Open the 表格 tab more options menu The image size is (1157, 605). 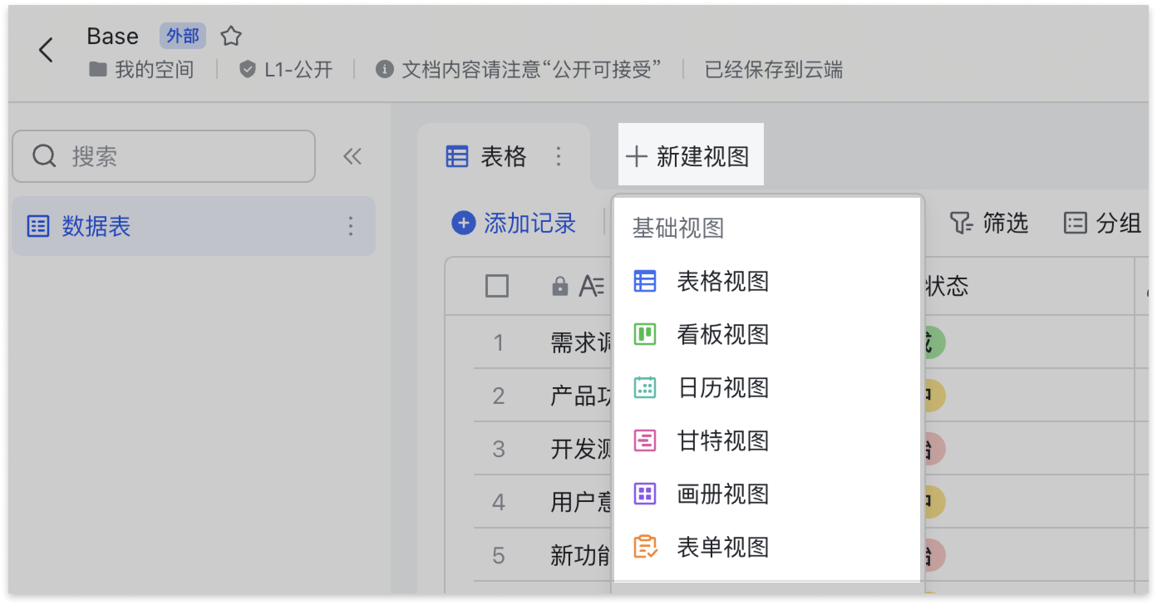coord(558,156)
